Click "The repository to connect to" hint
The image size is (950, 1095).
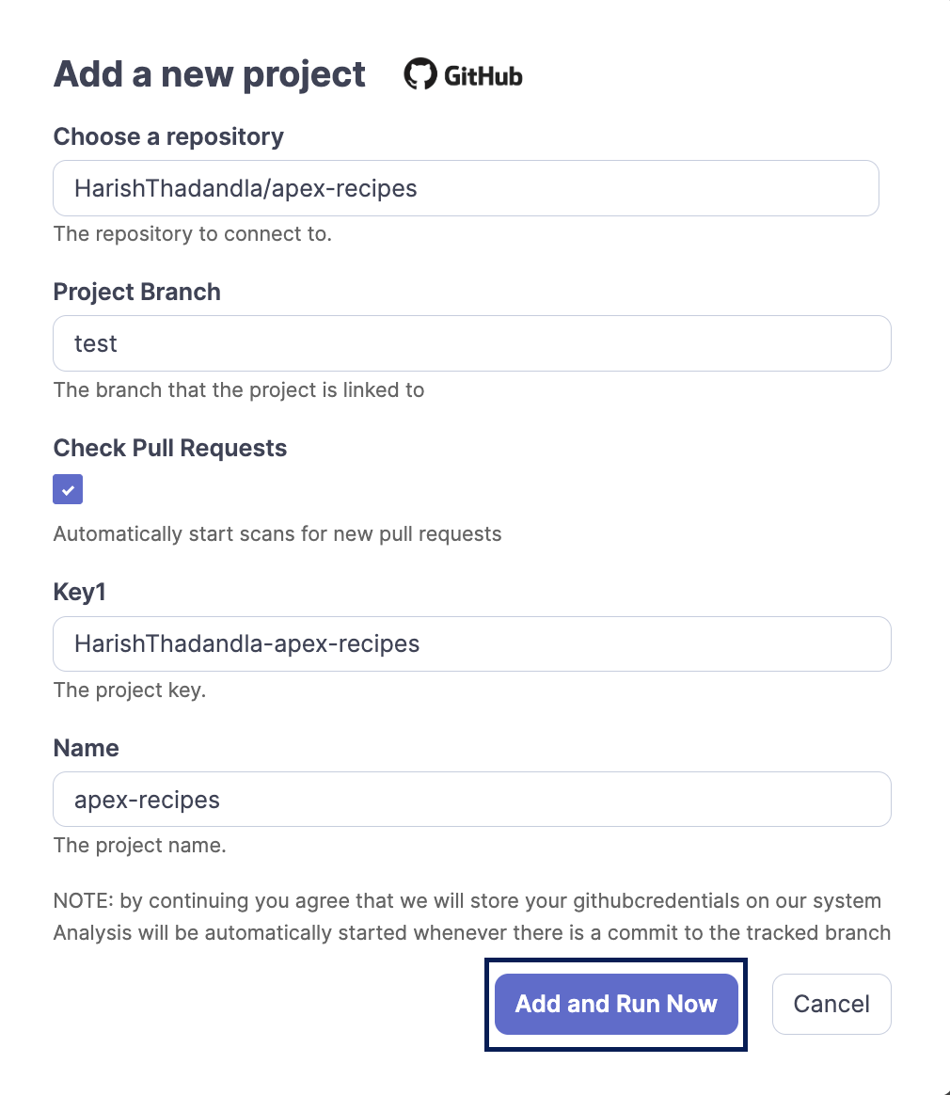pyautogui.click(x=193, y=233)
